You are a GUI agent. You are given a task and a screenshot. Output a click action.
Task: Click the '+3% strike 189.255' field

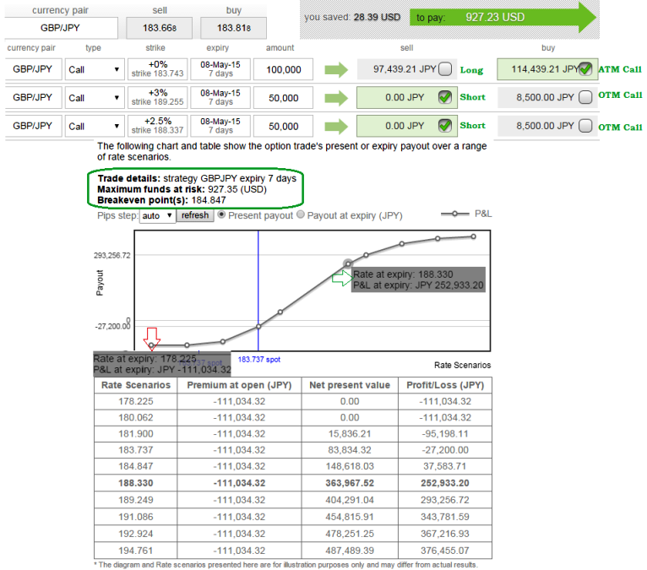tap(158, 98)
